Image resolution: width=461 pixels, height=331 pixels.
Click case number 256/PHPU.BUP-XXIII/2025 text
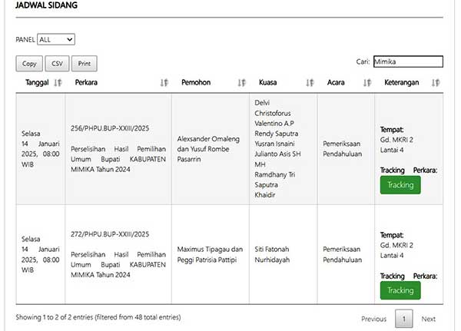[108, 129]
